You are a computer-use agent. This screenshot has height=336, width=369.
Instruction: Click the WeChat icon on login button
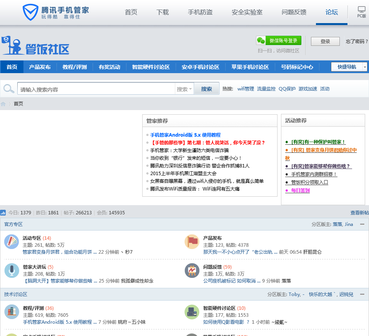(x=261, y=40)
